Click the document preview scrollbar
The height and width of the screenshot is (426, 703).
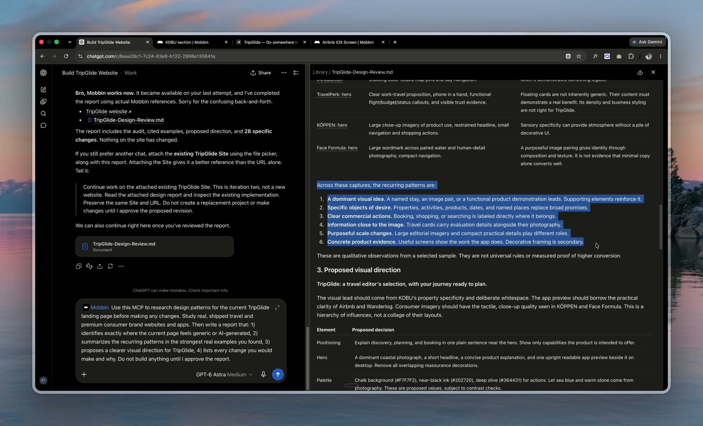click(661, 227)
